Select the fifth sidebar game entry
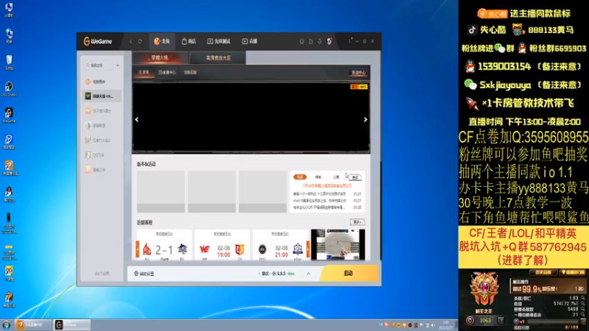 click(x=102, y=140)
